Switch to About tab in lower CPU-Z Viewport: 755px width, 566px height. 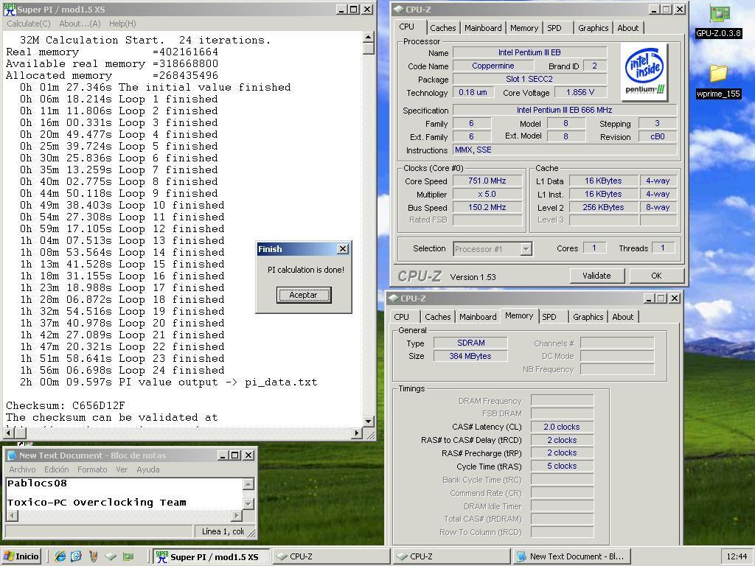622,317
